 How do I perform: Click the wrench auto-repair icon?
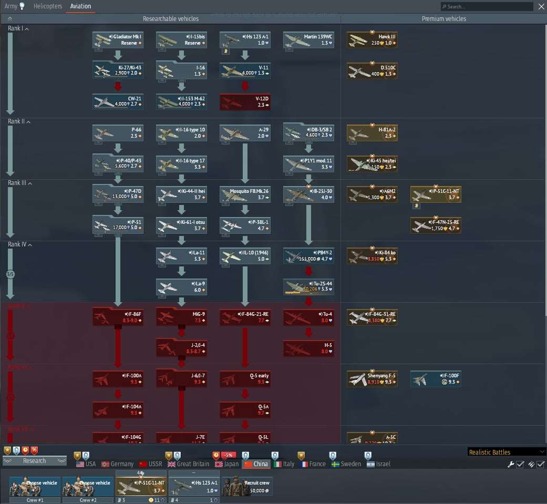511,464
